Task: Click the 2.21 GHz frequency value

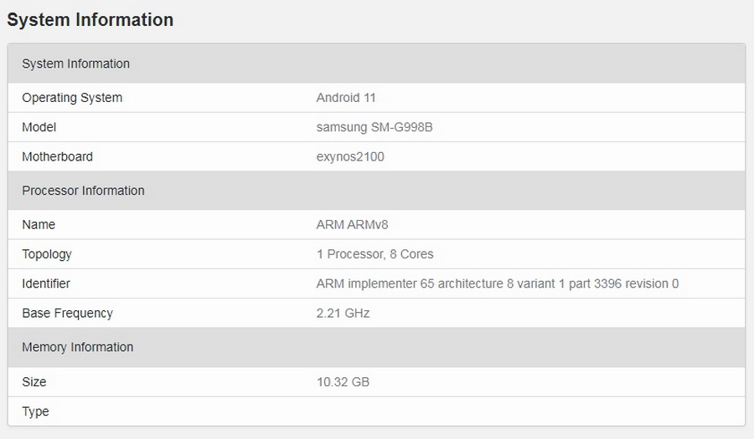Action: pos(343,314)
